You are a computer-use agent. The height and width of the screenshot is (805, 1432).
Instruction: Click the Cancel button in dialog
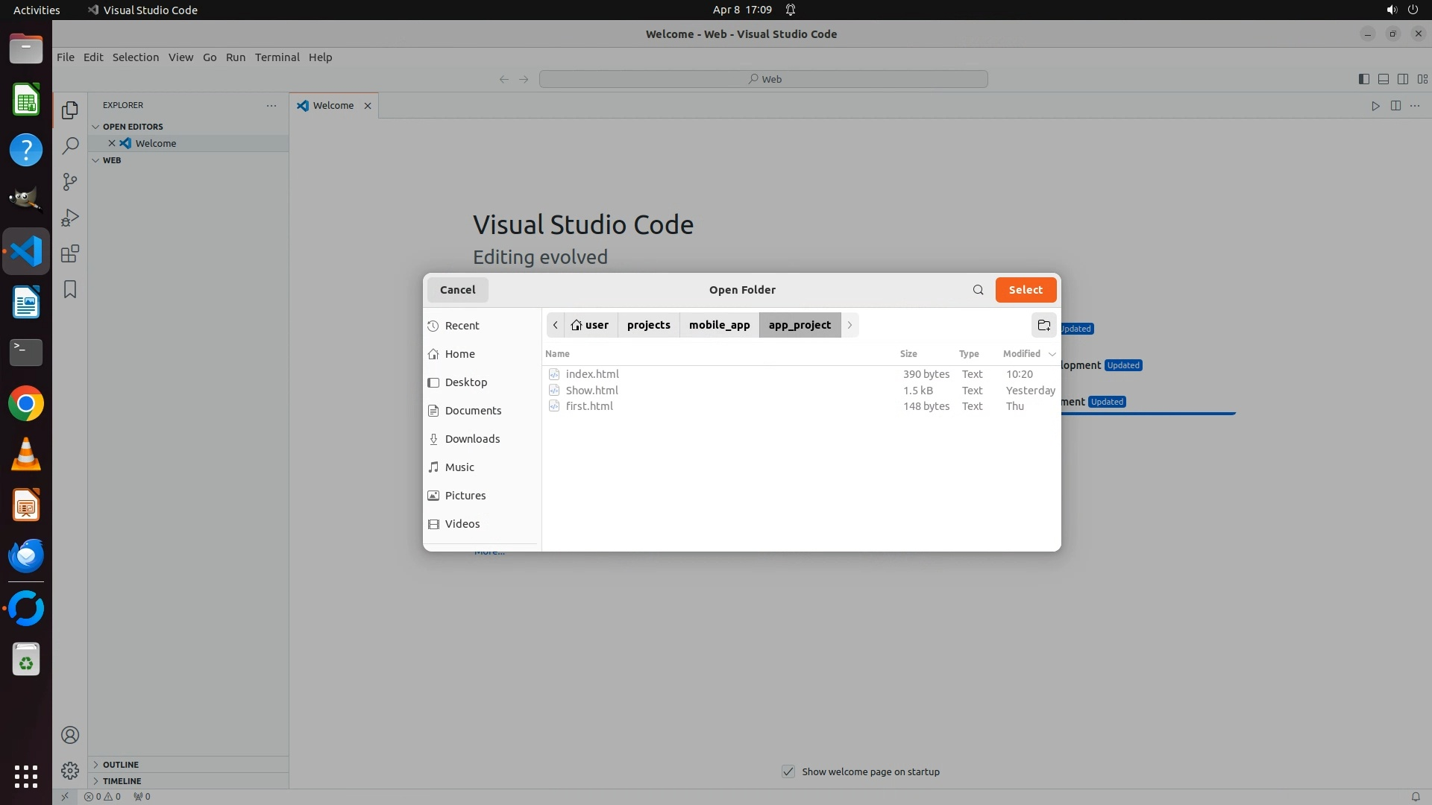[x=457, y=290]
